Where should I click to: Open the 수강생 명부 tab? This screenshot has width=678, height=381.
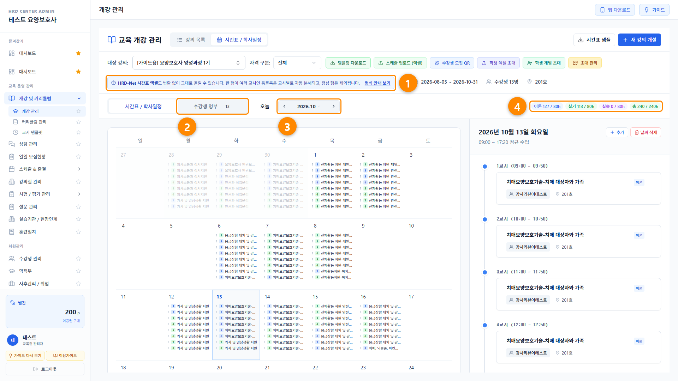(212, 106)
